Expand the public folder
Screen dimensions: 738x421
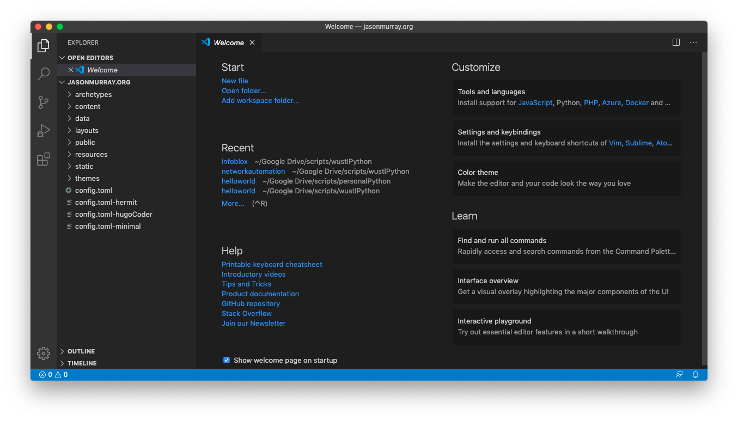coord(126,142)
